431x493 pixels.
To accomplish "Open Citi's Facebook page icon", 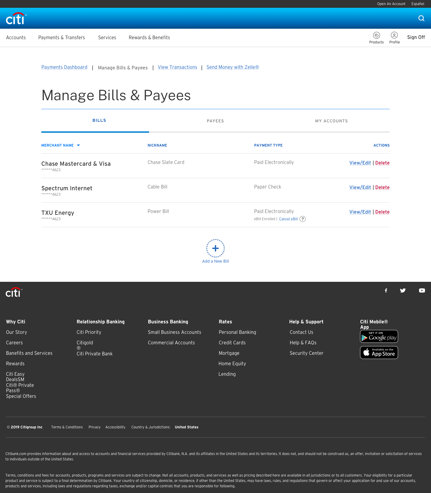I will tap(386, 290).
